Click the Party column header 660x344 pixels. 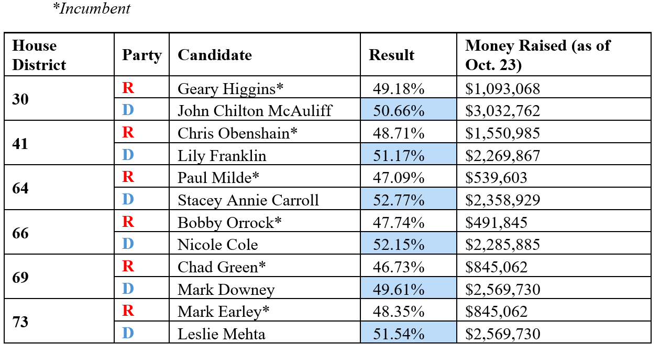141,55
